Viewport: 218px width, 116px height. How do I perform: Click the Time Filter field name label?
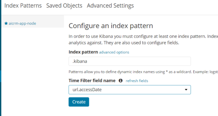[x=92, y=81]
